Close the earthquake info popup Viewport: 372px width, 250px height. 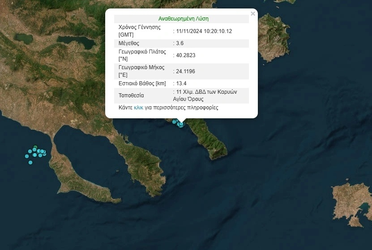pos(253,14)
